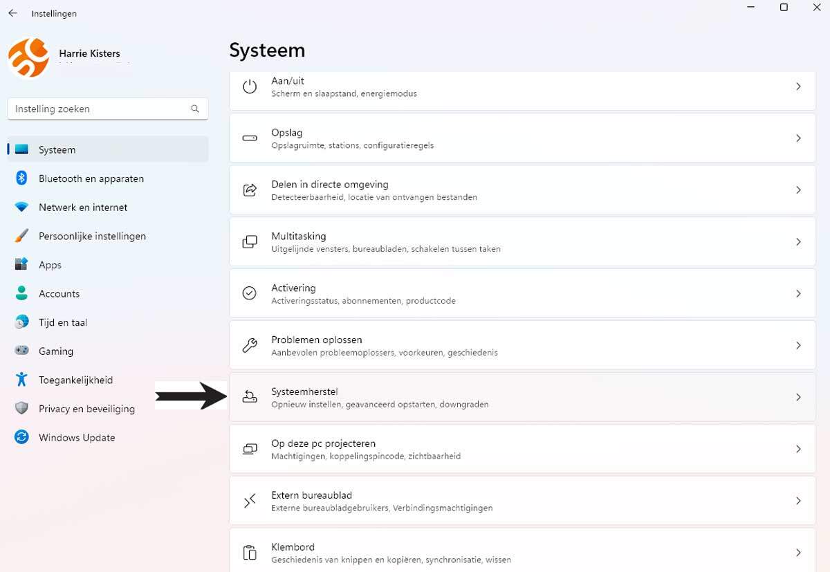
Task: Click the Klembord clipboard icon
Action: tap(250, 553)
